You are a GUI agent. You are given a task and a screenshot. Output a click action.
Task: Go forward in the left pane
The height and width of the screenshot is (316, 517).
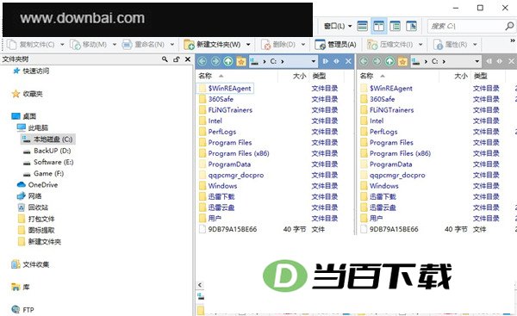pos(215,61)
